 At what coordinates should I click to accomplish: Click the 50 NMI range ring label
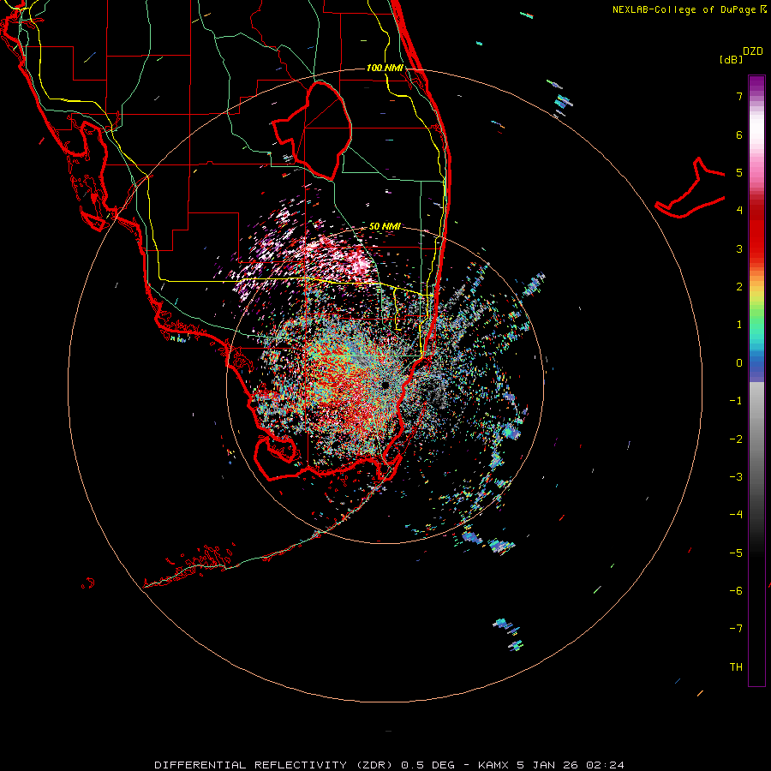click(385, 226)
